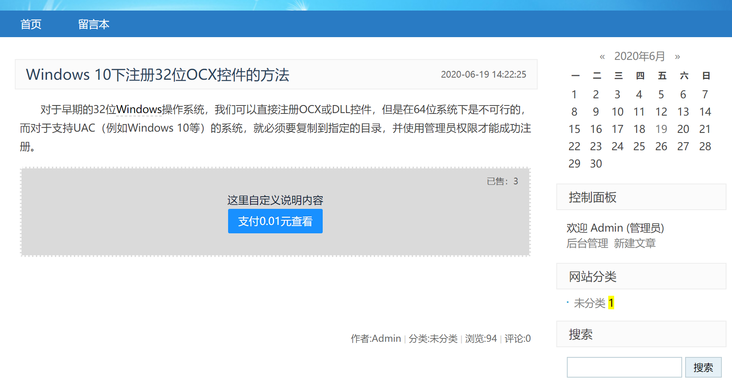
Task: Click the article title Windows 10下注册32位OCX控件的方法
Action: (158, 75)
